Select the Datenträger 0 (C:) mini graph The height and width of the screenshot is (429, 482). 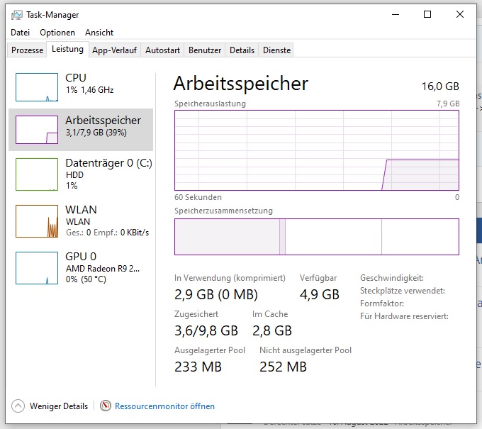pos(37,174)
